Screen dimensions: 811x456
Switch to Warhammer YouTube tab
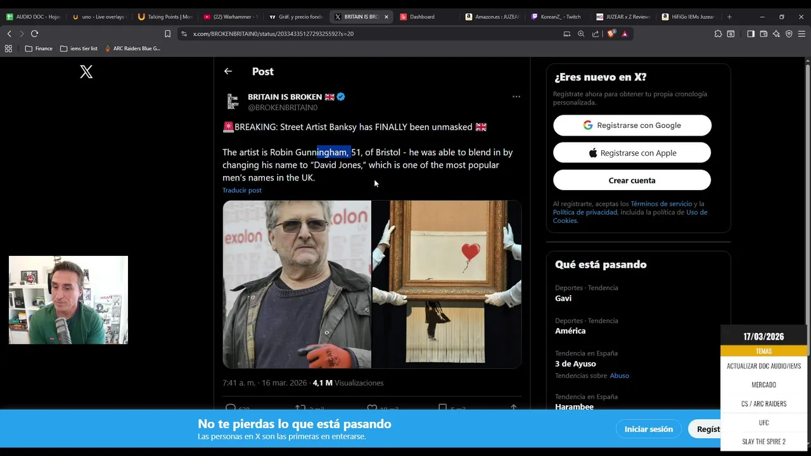(x=231, y=16)
